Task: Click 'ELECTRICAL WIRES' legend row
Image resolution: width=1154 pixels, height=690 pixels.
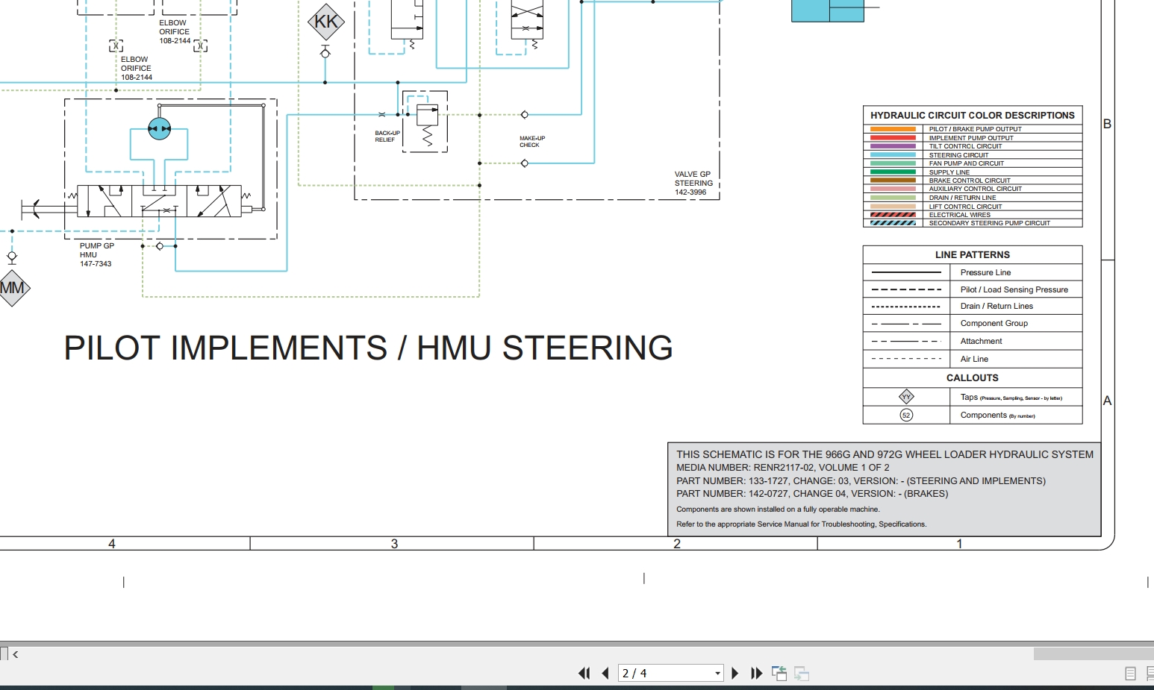Action: click(972, 215)
